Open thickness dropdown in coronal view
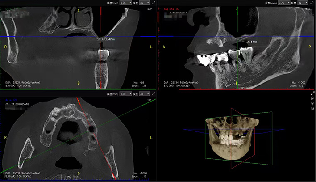This screenshot has height=182, width=316. tap(125, 3)
